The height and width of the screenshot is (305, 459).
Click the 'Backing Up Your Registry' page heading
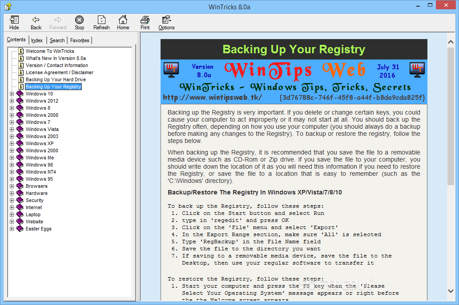[294, 49]
